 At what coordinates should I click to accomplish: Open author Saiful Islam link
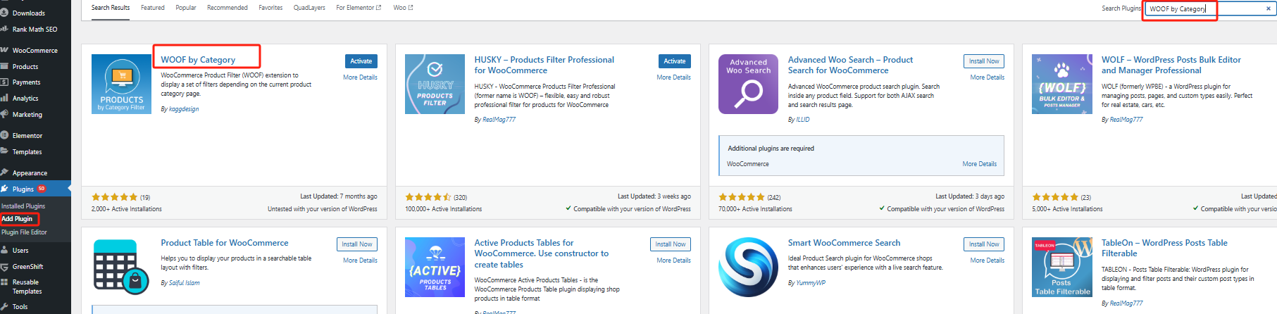[x=185, y=283]
